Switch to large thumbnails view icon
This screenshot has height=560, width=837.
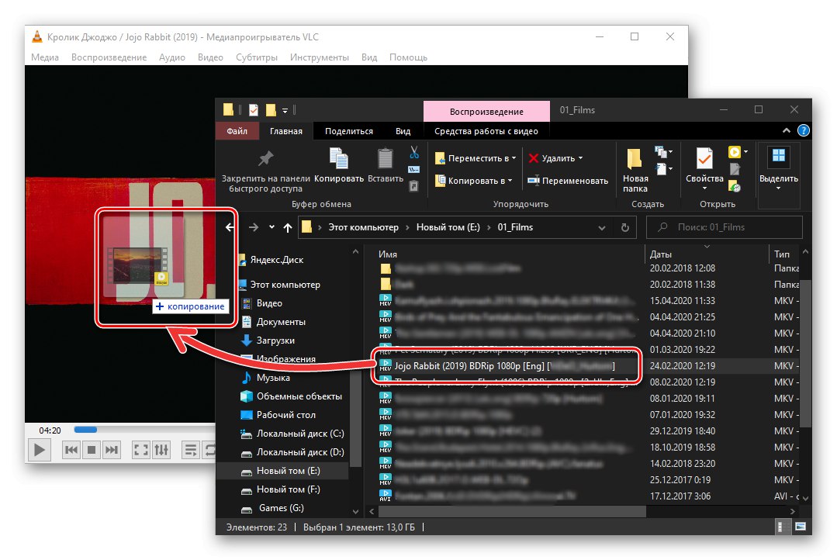[x=801, y=527]
